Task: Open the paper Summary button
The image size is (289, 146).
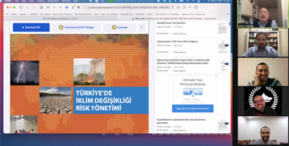Action: click(120, 27)
